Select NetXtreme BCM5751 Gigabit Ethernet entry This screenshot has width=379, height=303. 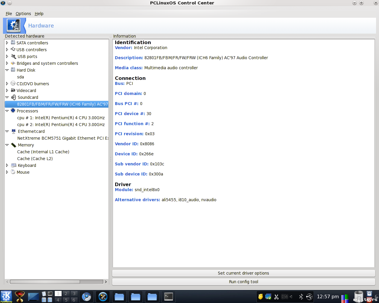click(63, 138)
